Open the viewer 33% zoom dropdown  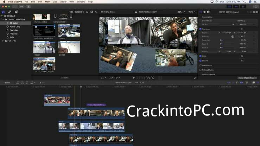(x=181, y=12)
